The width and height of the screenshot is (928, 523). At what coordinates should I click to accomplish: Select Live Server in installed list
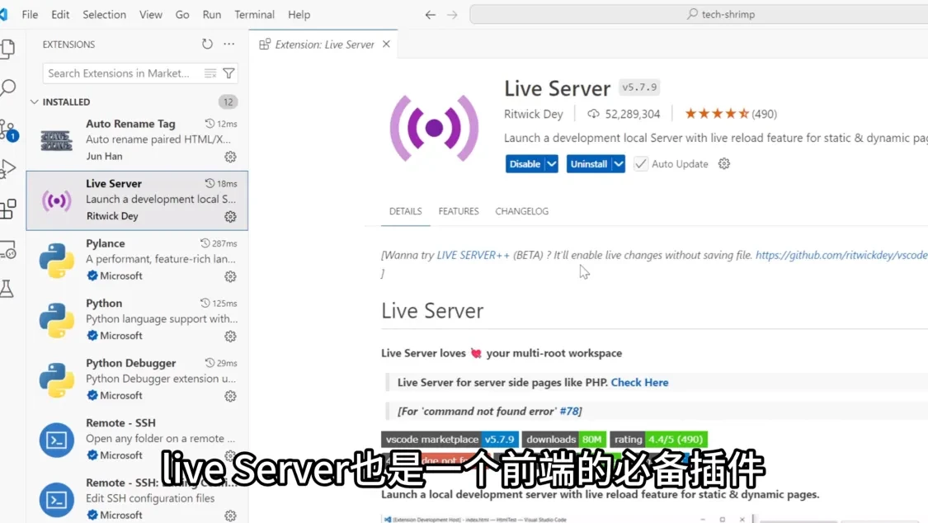[x=137, y=200]
